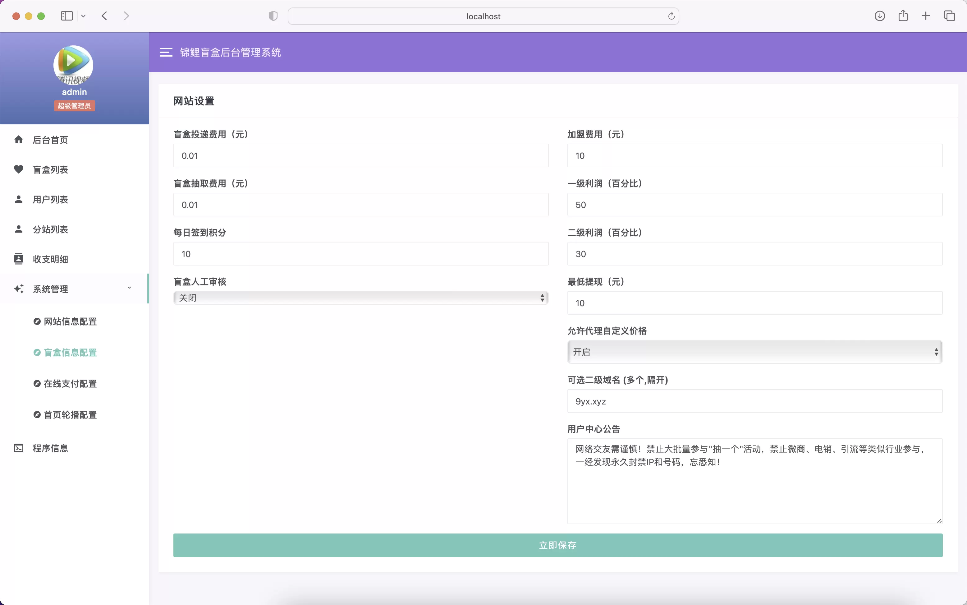Open Safari downloads icon

point(879,16)
